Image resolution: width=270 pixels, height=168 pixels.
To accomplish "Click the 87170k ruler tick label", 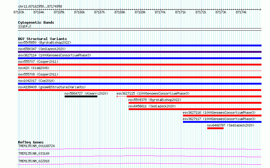I will click(160, 12).
